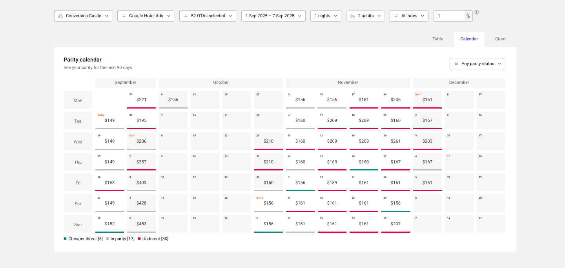Select the Today cell showing $149

[x=109, y=120]
